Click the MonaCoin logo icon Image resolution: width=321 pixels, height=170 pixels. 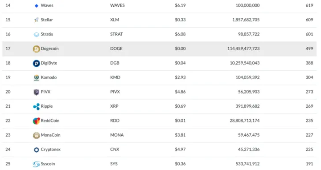37,135
